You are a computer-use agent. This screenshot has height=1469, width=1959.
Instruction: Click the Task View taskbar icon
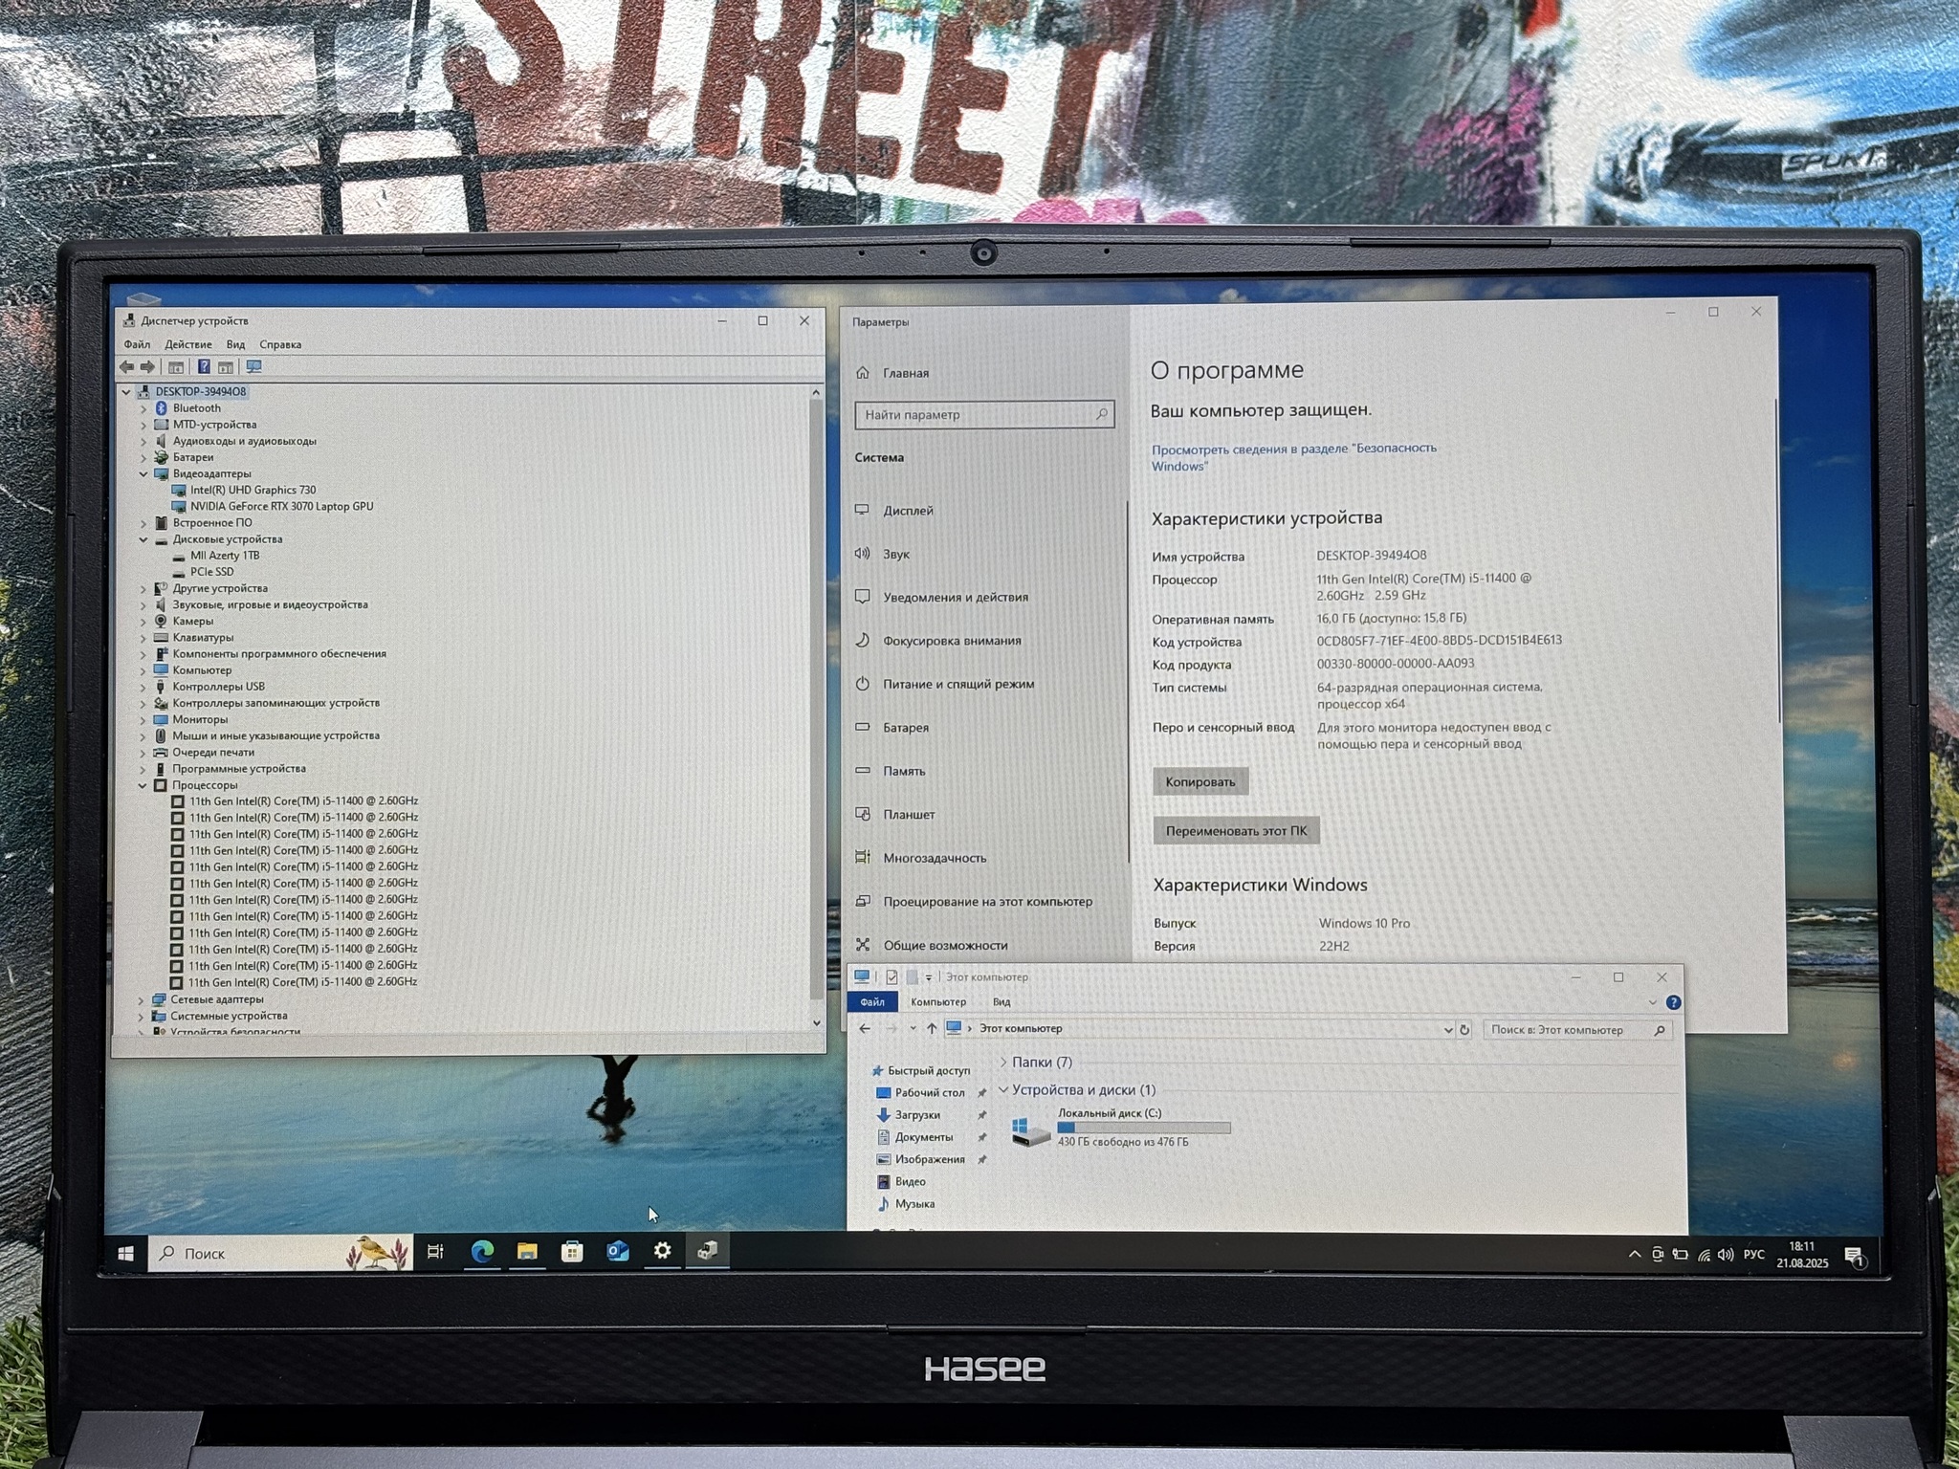point(435,1252)
